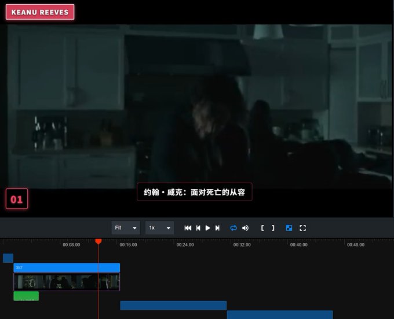
Task: Enter fullscreen preview mode
Action: 303,228
